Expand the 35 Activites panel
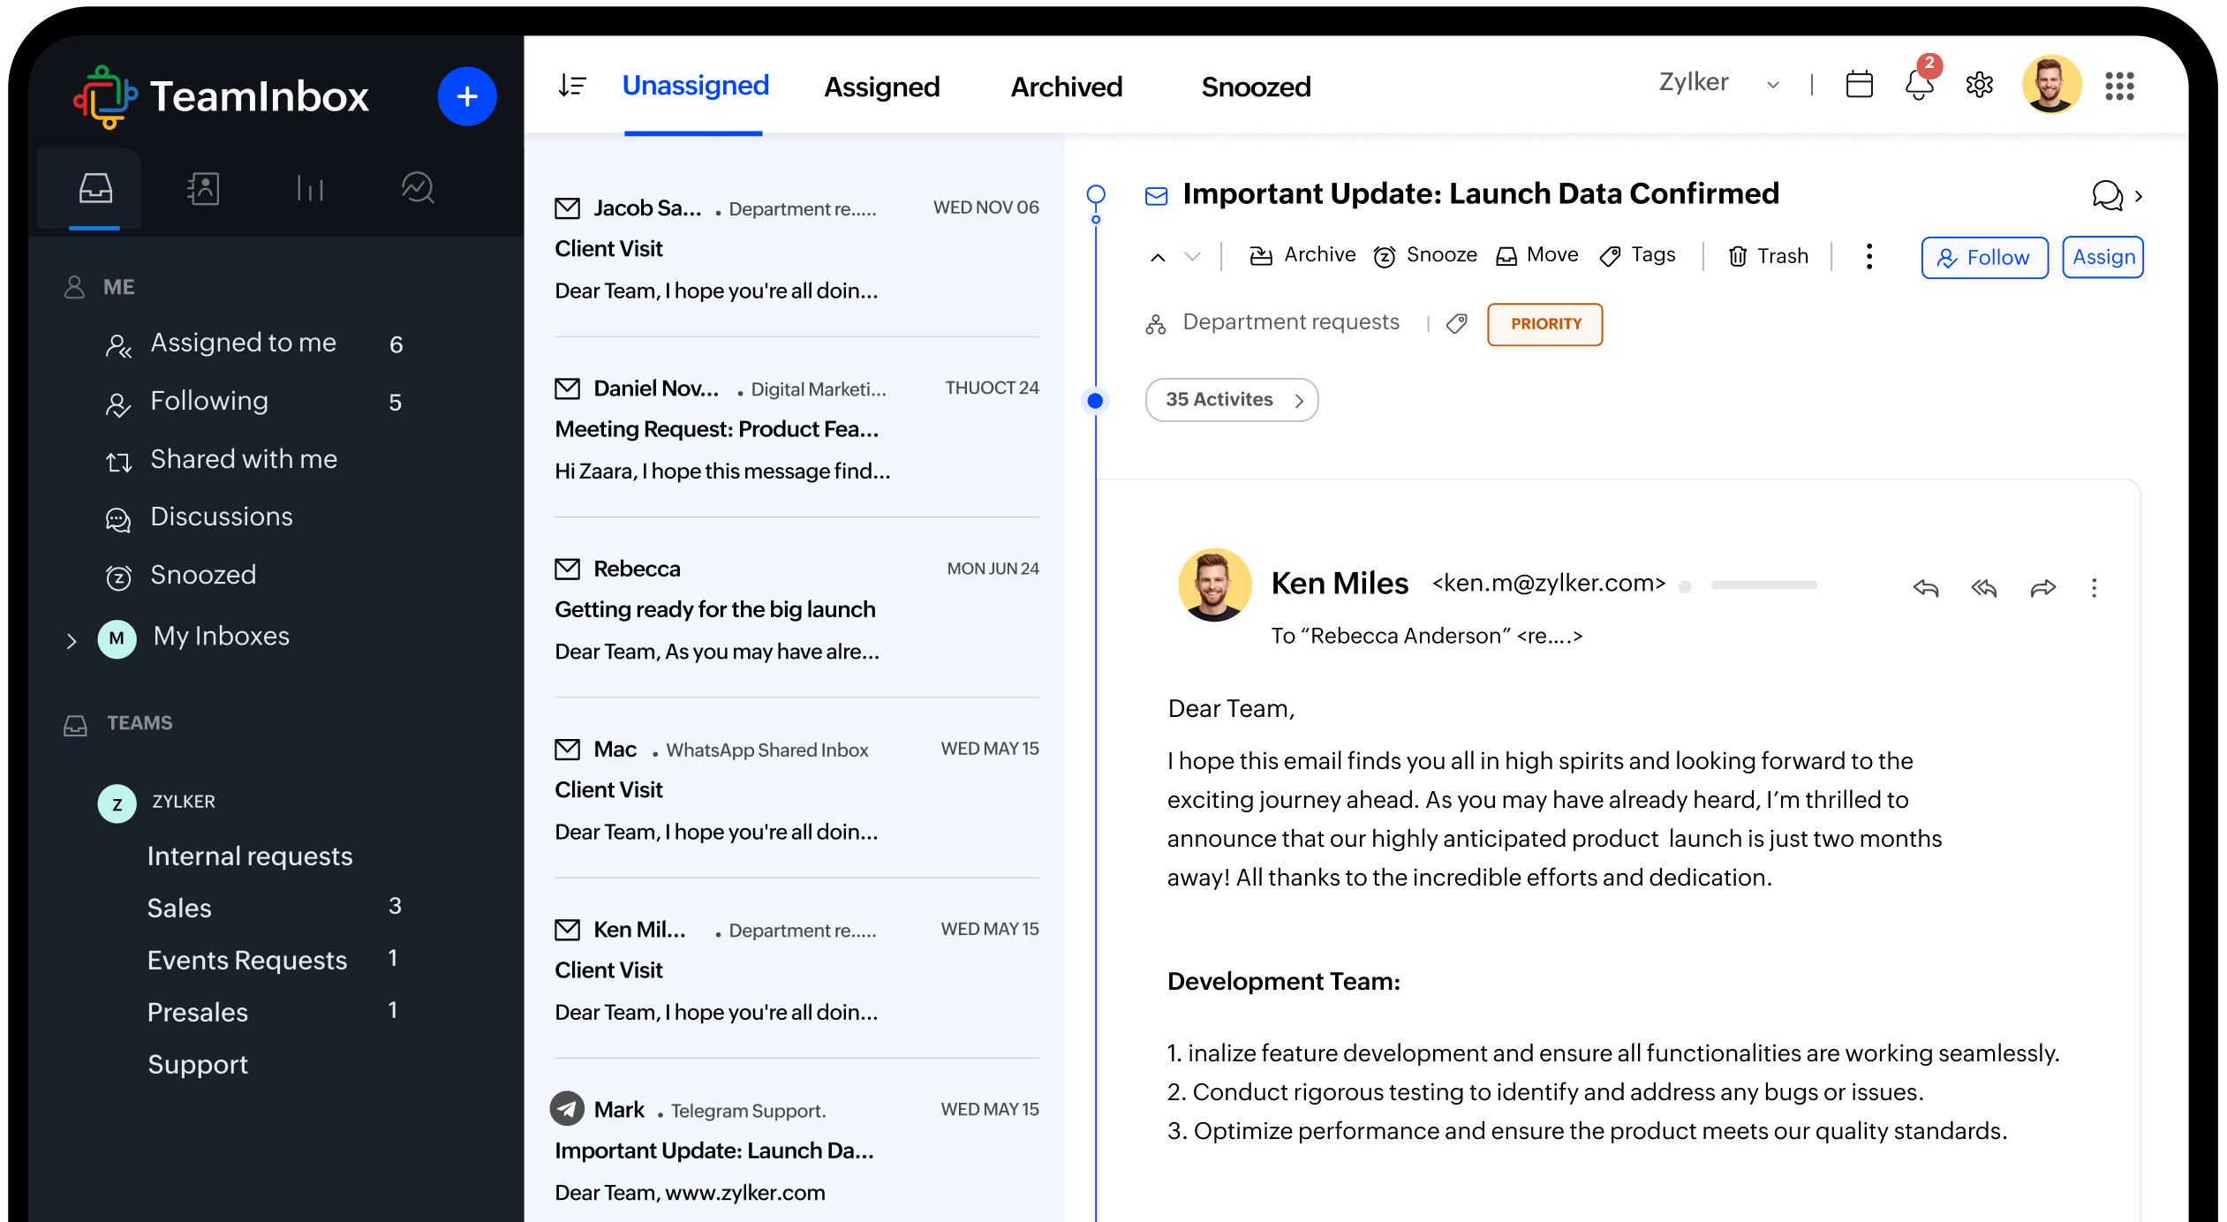The image size is (2227, 1222). pyautogui.click(x=1231, y=400)
